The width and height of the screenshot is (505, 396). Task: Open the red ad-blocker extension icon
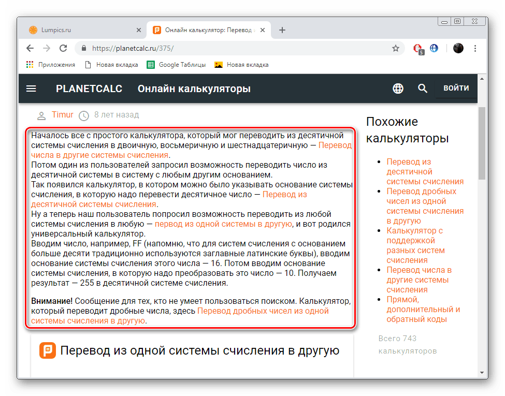(419, 49)
